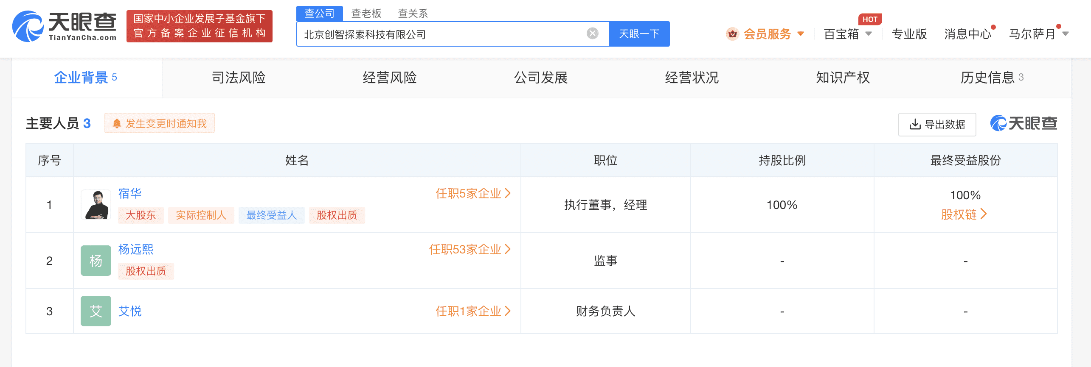Screen dimensions: 1091x367
Task: Click the 监事 position cell
Action: pos(606,261)
